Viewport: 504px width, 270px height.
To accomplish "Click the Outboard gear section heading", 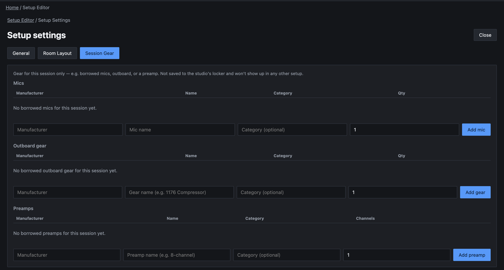I will tap(30, 146).
